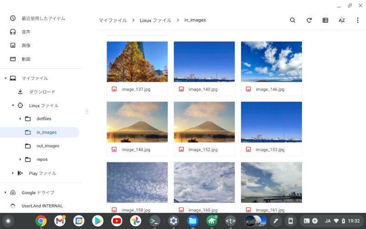Collapse the マイファイル tree section
This screenshot has width=366, height=229.
(x=5, y=78)
